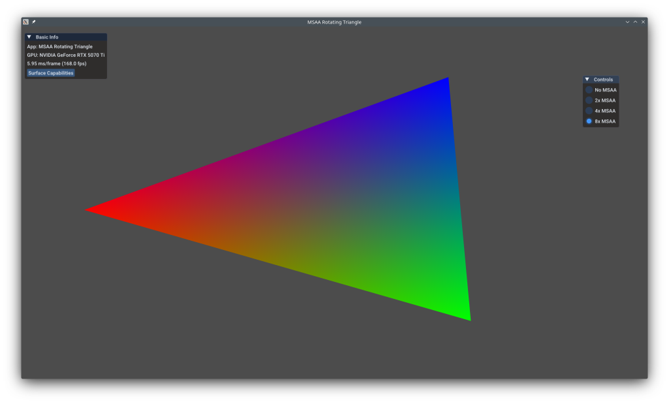Open the Surface Capabilities dialog
The width and height of the screenshot is (669, 404).
pyautogui.click(x=50, y=72)
